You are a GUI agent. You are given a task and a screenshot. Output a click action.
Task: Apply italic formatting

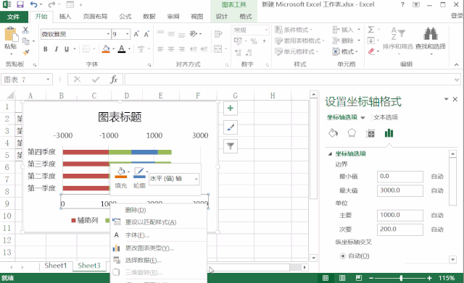pos(56,49)
